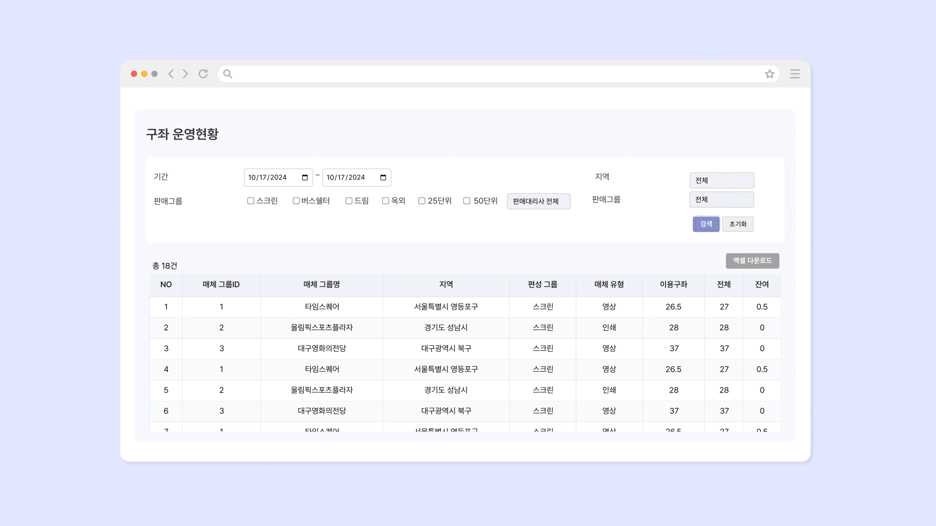Click the address bar search icon
The width and height of the screenshot is (936, 526).
point(228,74)
